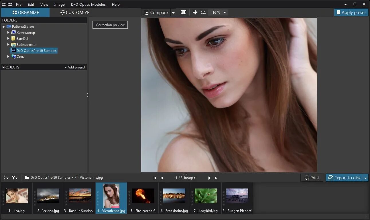Jump to last image
Image resolution: width=370 pixels, height=220 pixels.
216,178
